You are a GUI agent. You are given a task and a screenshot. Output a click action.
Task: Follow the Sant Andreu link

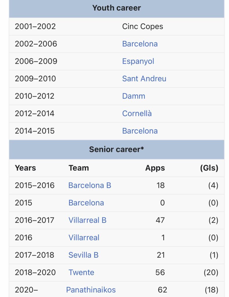(144, 79)
